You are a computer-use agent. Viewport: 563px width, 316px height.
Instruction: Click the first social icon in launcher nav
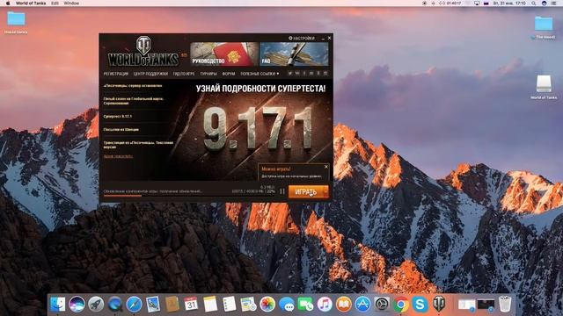(290, 74)
